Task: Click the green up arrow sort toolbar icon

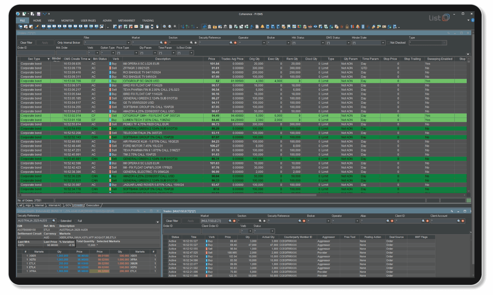Action: point(187,27)
